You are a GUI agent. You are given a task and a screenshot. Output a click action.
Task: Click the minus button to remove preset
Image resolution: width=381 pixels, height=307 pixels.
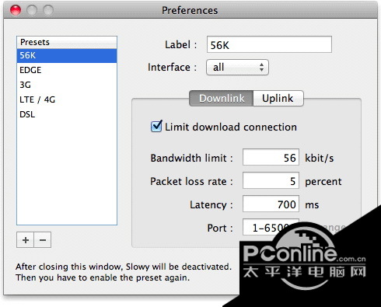pyautogui.click(x=43, y=240)
